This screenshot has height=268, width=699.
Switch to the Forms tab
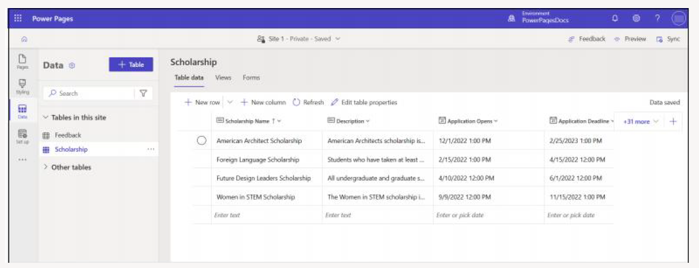[251, 77]
